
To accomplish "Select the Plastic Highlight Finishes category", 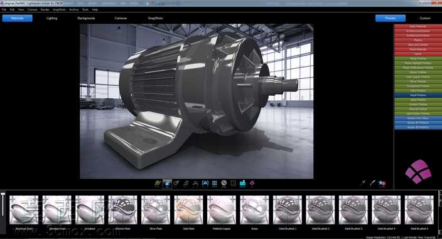I will click(418, 63).
